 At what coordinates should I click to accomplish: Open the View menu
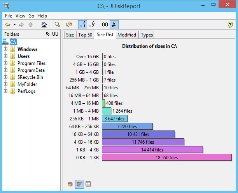pos(20,16)
